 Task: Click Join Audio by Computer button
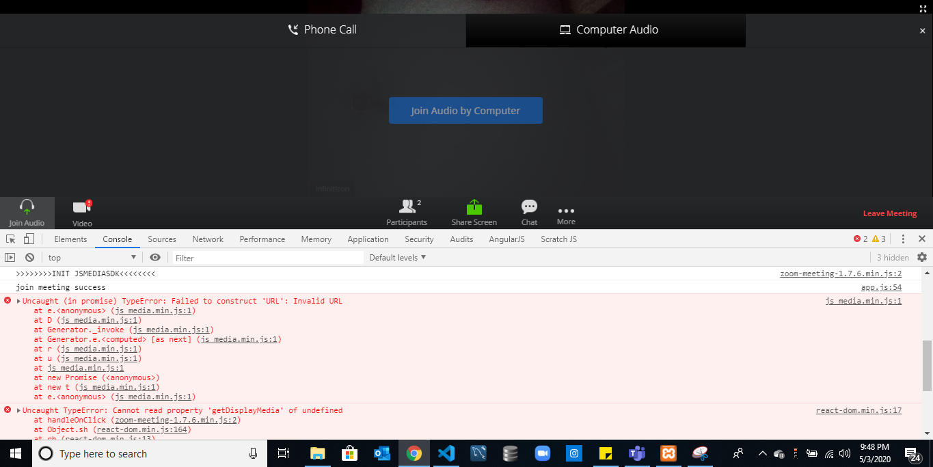click(x=465, y=110)
